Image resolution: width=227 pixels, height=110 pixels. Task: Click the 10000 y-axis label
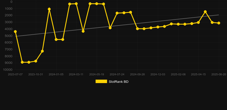pyautogui.click(x=8, y=70)
